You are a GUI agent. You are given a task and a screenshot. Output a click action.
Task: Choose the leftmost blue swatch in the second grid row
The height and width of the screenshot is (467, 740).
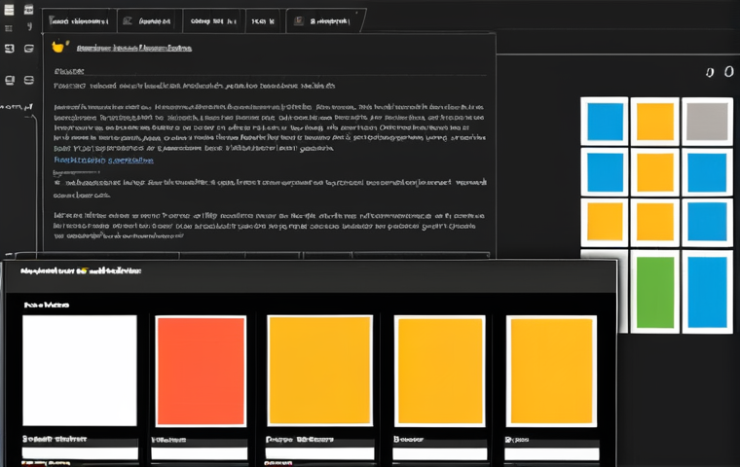coord(605,172)
